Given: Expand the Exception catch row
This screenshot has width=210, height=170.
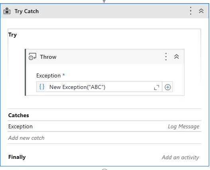Looking at the screenshot, I should (104, 126).
